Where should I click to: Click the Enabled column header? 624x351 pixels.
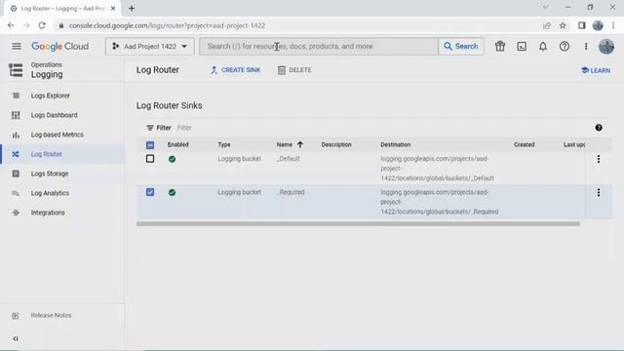(x=177, y=144)
